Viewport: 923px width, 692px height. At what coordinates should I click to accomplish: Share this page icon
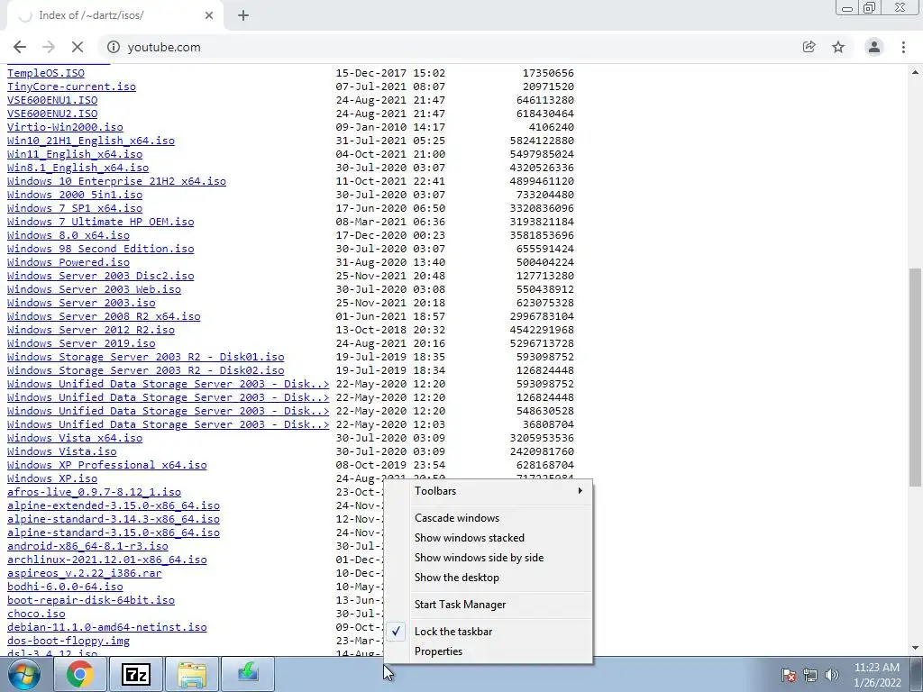coord(809,47)
